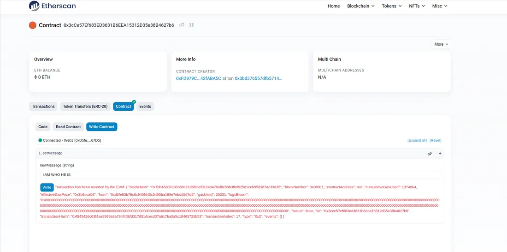Click the Etherscan logo
Image resolution: width=507 pixels, height=252 pixels.
tap(52, 6)
